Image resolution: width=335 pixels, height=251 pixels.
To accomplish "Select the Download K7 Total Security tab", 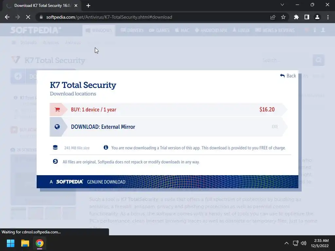I will tap(42, 6).
